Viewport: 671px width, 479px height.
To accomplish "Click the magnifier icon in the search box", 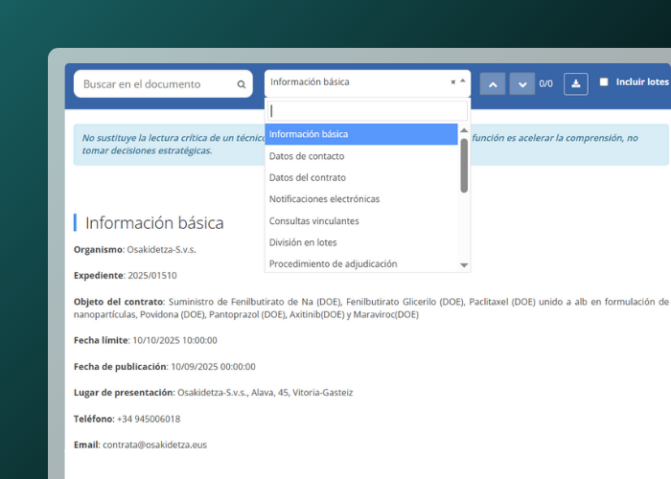I will pos(242,84).
